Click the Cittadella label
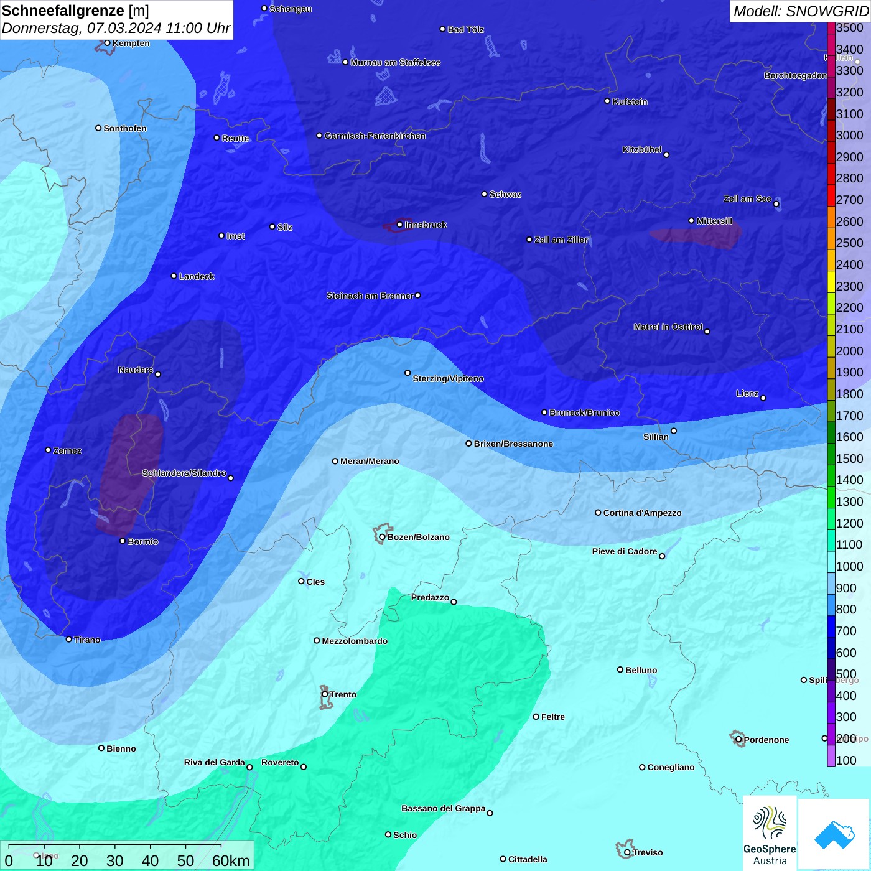871x871 pixels. click(x=528, y=859)
